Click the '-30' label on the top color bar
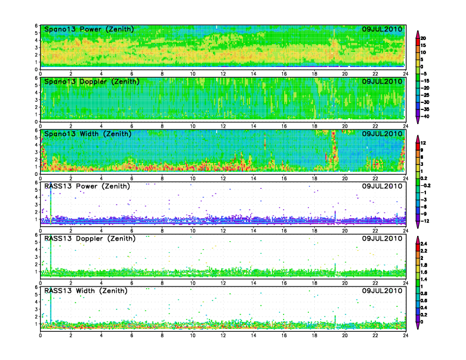The image size is (466, 360). (425, 102)
